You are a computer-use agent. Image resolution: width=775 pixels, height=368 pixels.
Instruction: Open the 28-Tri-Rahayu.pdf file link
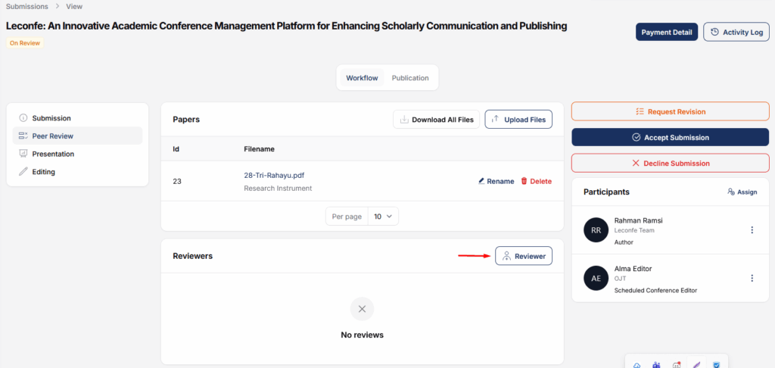[x=273, y=175]
